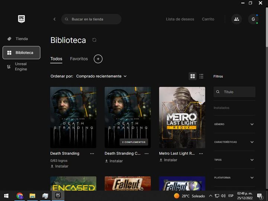
Task: Click the magnifier in store search
Action: [x=67, y=19]
